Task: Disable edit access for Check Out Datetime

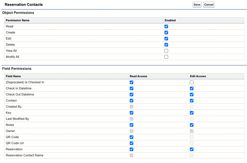Action: pos(192,95)
